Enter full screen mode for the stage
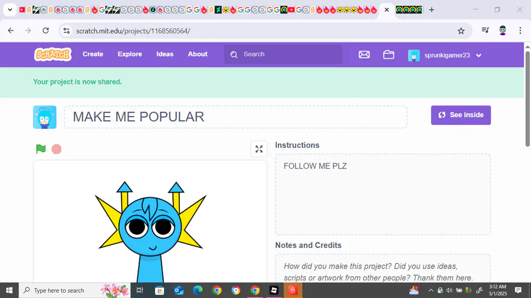Screen dimensions: 531x298 click(259, 149)
